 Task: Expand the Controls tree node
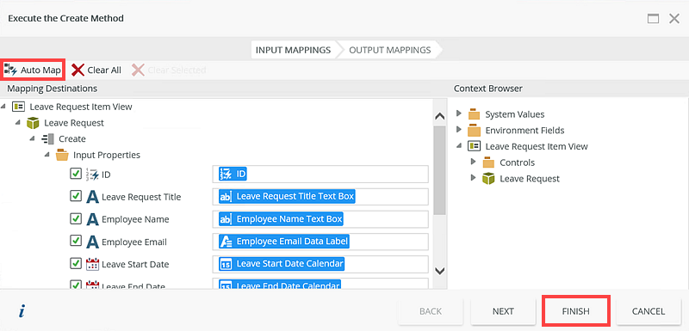[x=473, y=162]
